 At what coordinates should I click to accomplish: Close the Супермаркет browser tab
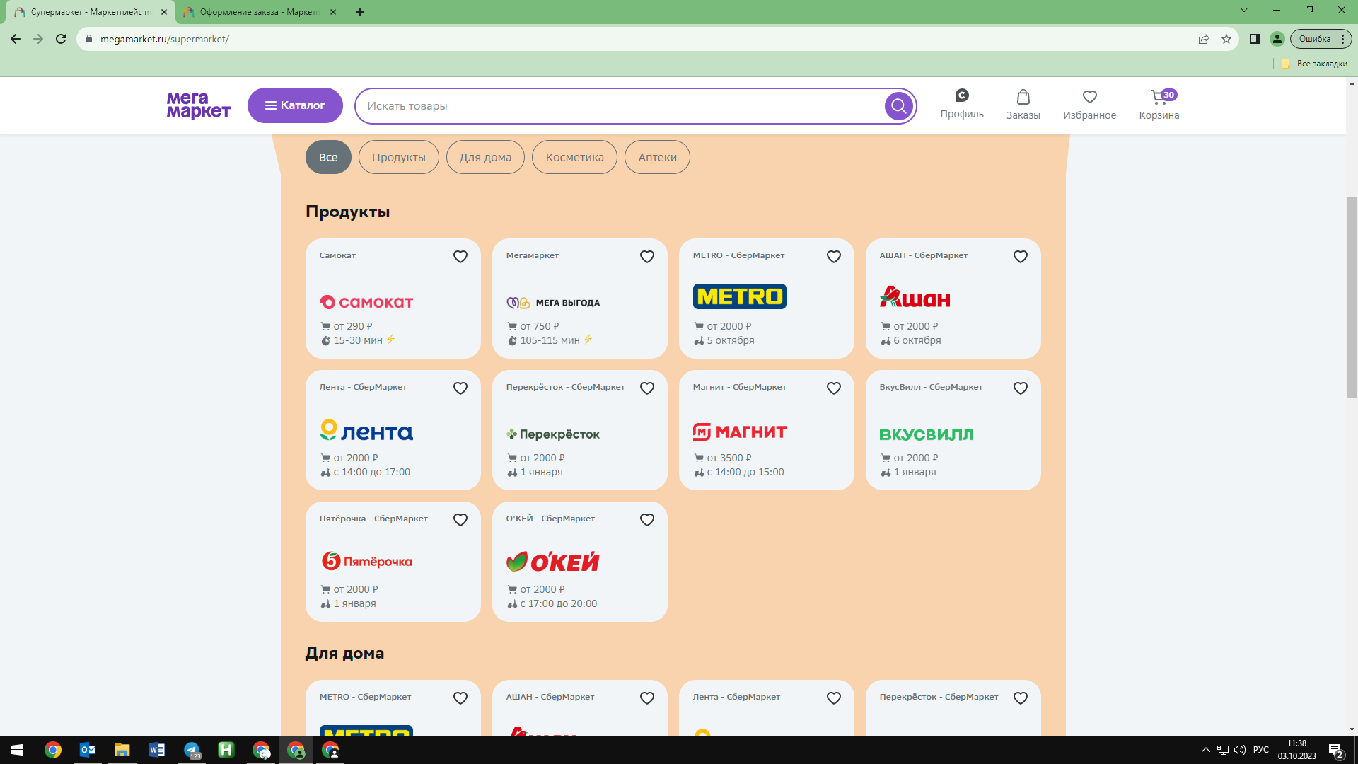pyautogui.click(x=164, y=12)
